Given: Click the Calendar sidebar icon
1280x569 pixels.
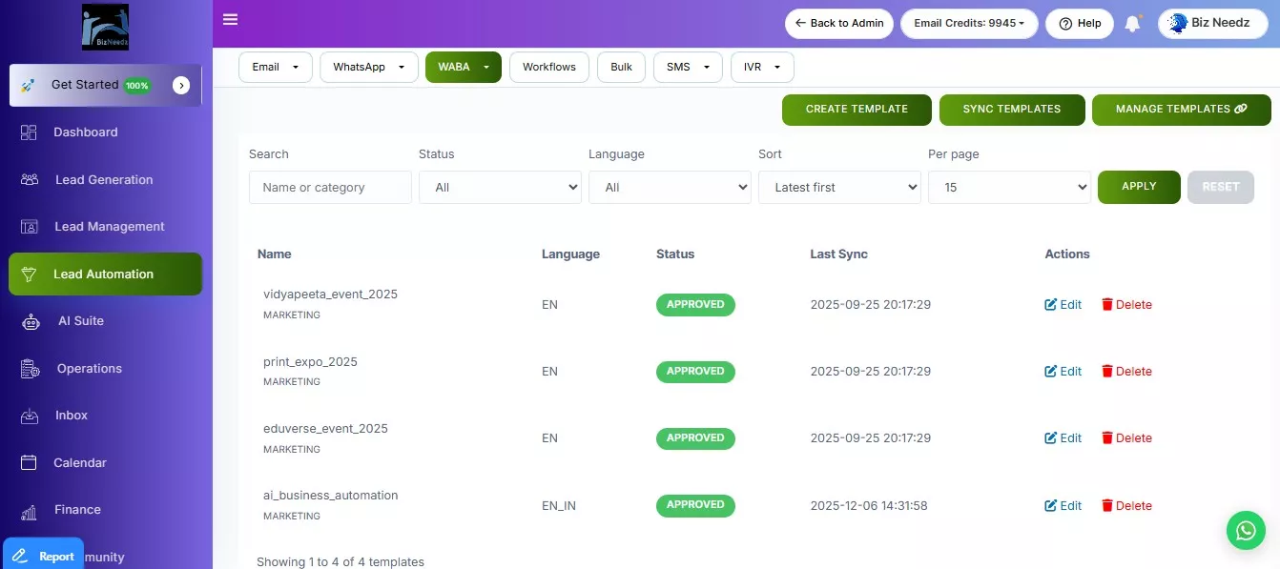Looking at the screenshot, I should pyautogui.click(x=30, y=463).
